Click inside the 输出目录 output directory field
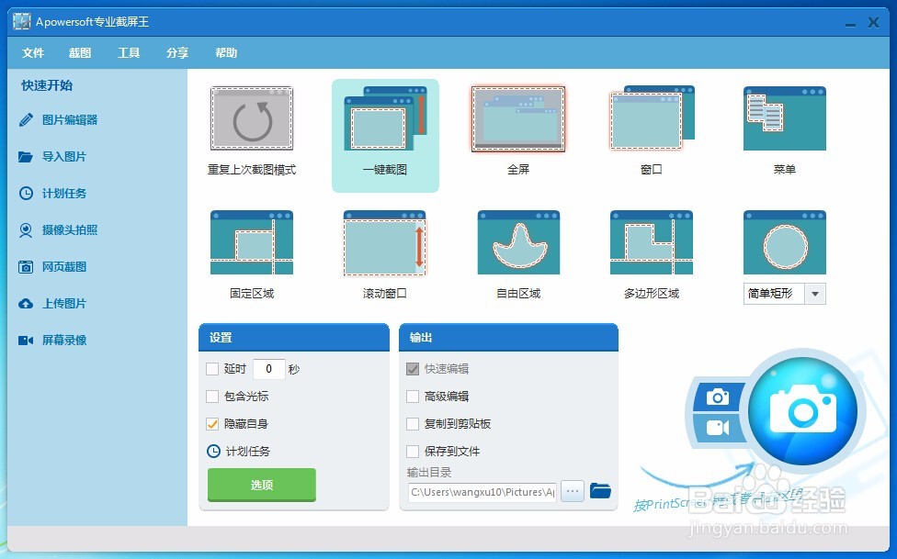Image resolution: width=897 pixels, height=559 pixels. point(483,492)
